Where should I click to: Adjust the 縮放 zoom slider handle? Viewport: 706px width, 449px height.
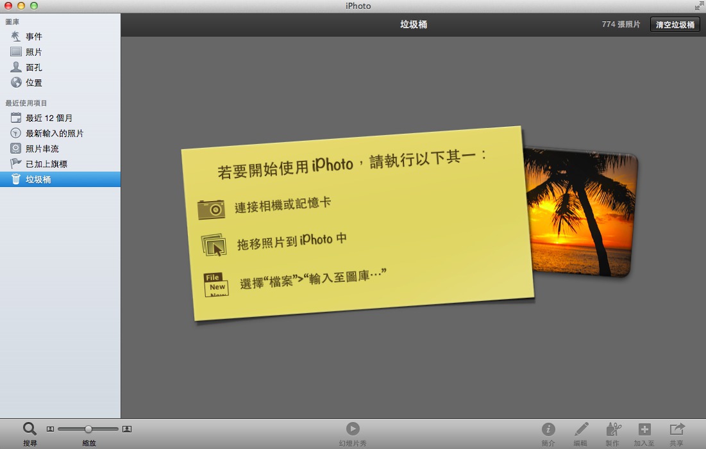click(88, 429)
